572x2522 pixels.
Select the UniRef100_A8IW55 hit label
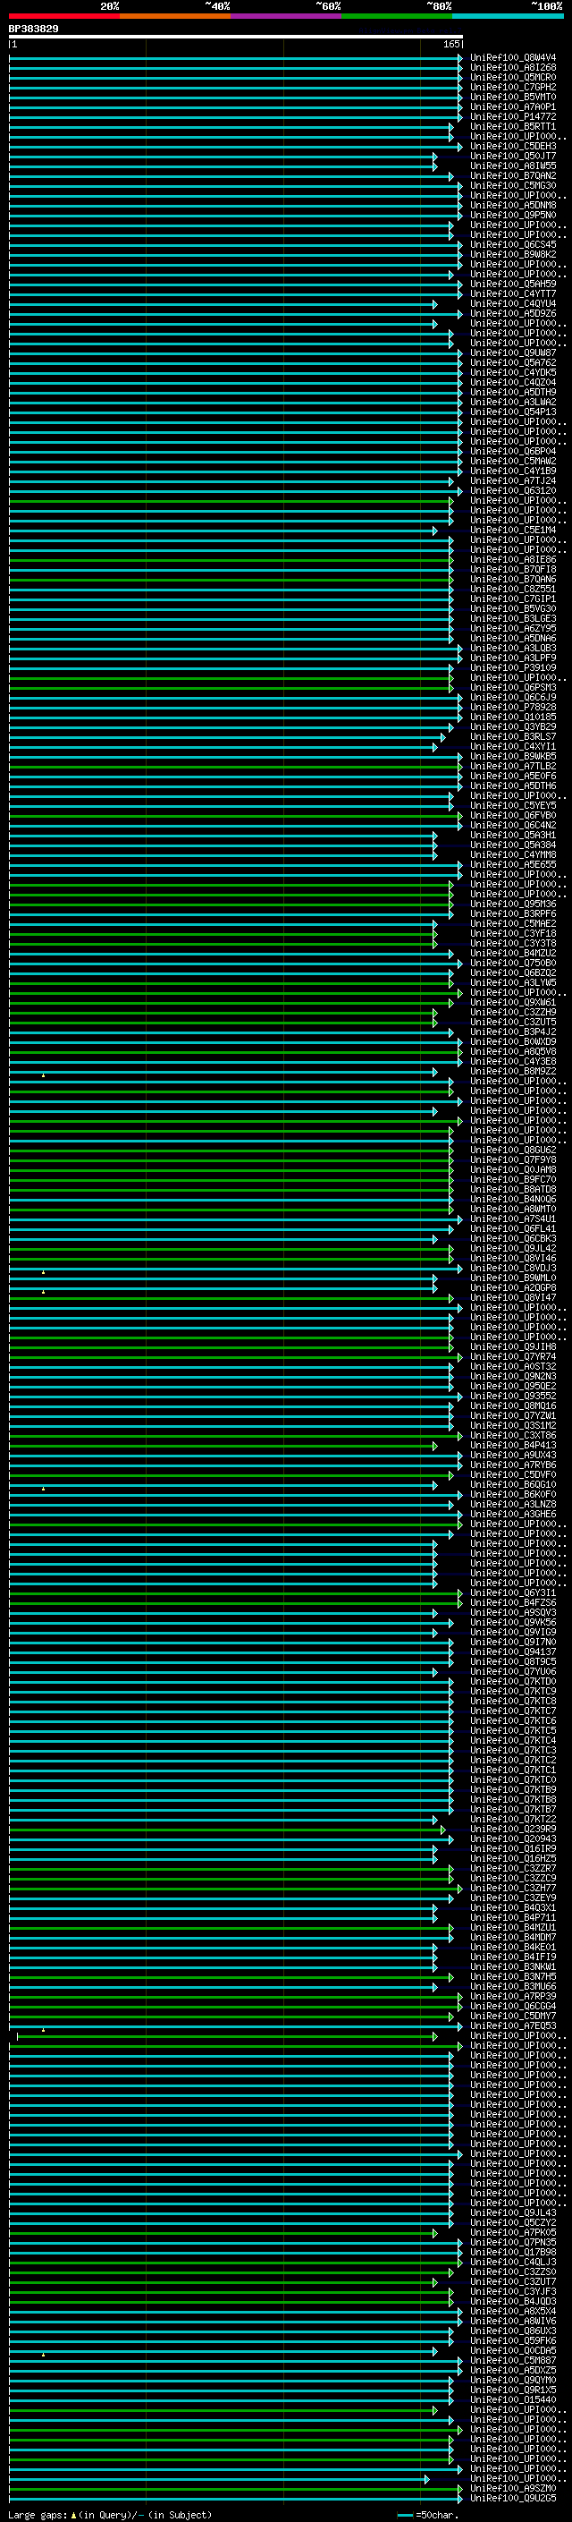[x=512, y=166]
